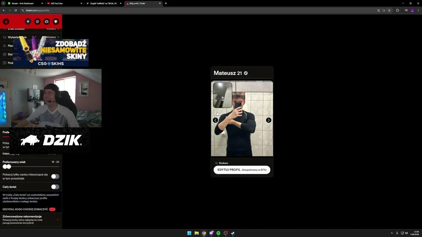The width and height of the screenshot is (422, 237).
Task: Open the OBS icon in the taskbar
Action: click(226, 233)
